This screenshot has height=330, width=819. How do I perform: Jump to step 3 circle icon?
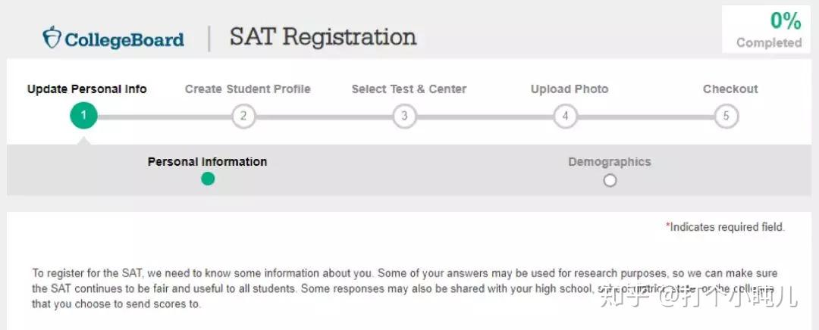point(404,116)
